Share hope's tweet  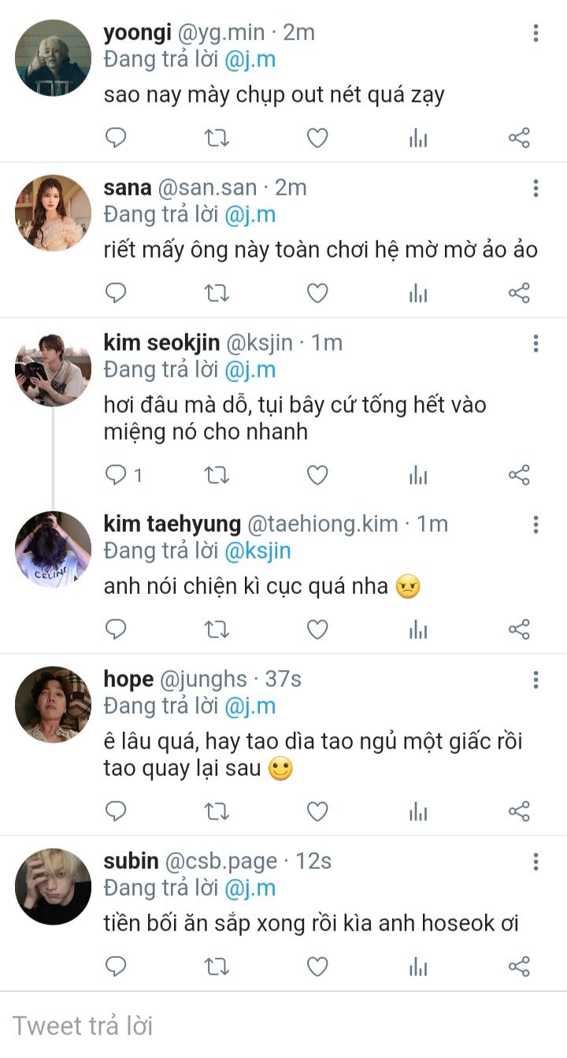click(x=519, y=811)
